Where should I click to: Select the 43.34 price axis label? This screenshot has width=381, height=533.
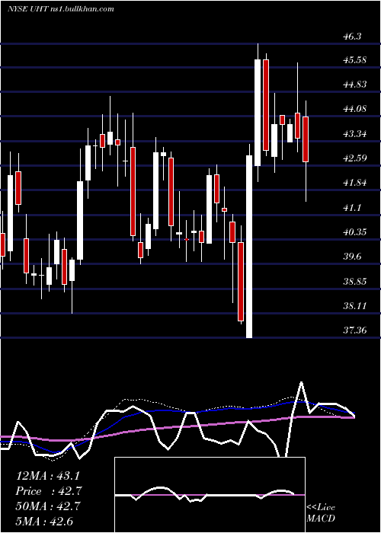355,134
